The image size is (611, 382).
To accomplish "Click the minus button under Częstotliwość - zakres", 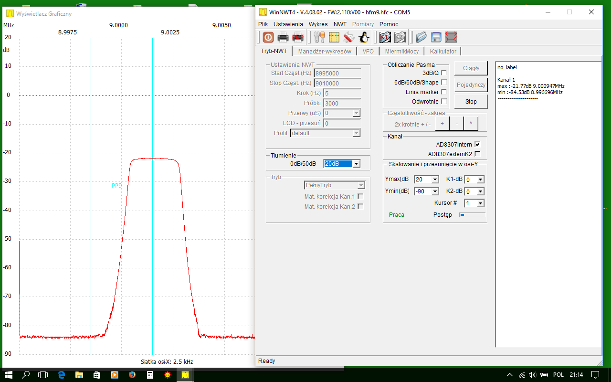I will [456, 124].
